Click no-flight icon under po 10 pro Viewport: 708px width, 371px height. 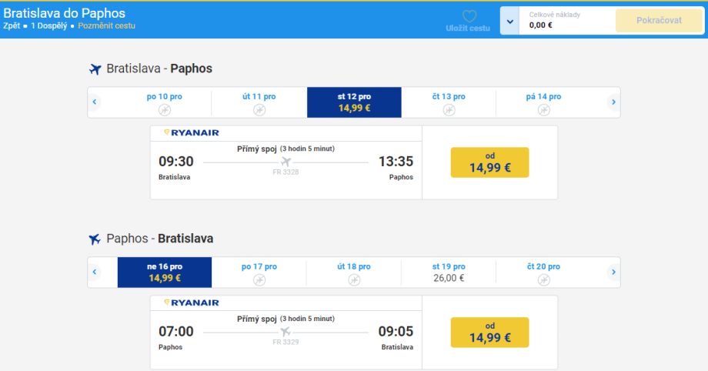[x=164, y=110]
